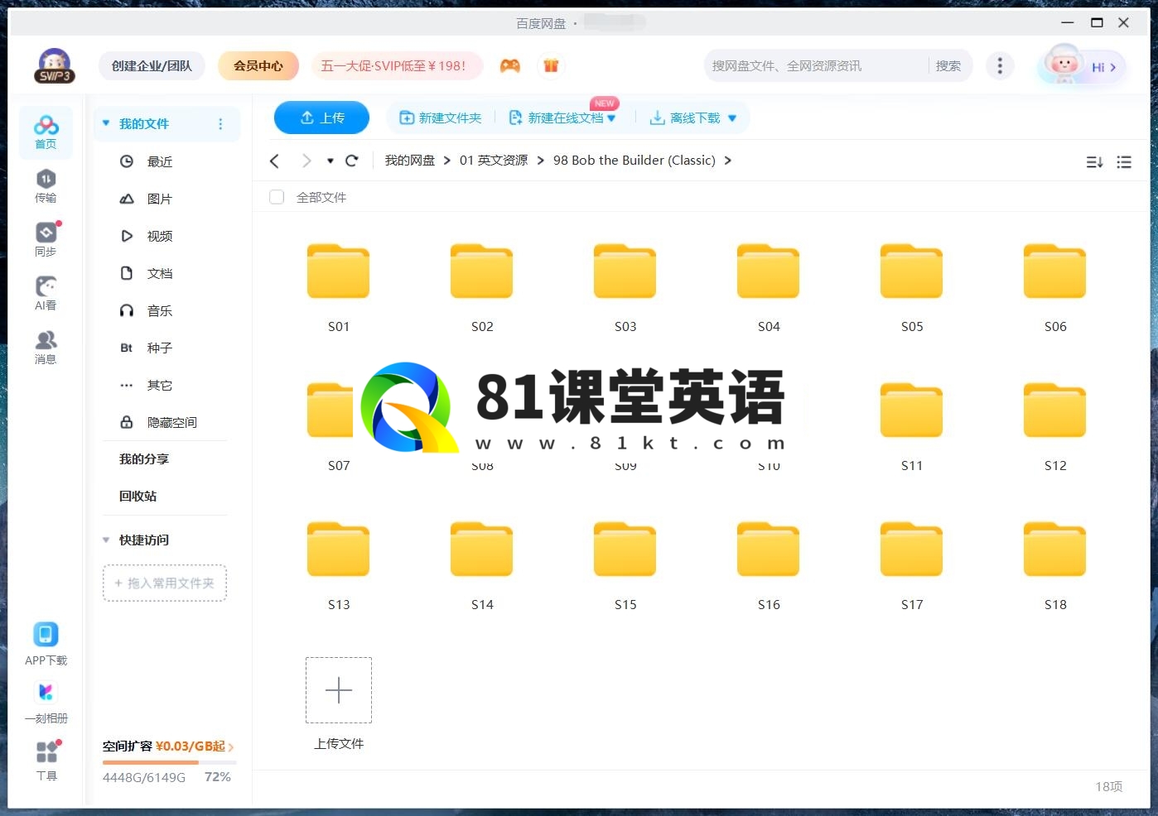
Task: Open the Messages (消息) sidebar icon
Action: [46, 348]
